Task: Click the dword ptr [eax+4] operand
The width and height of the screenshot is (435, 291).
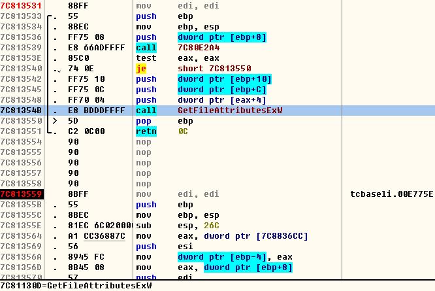Action: [x=222, y=100]
